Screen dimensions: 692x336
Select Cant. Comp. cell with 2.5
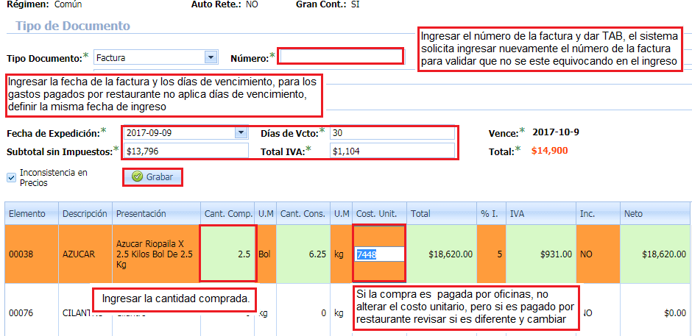(227, 254)
